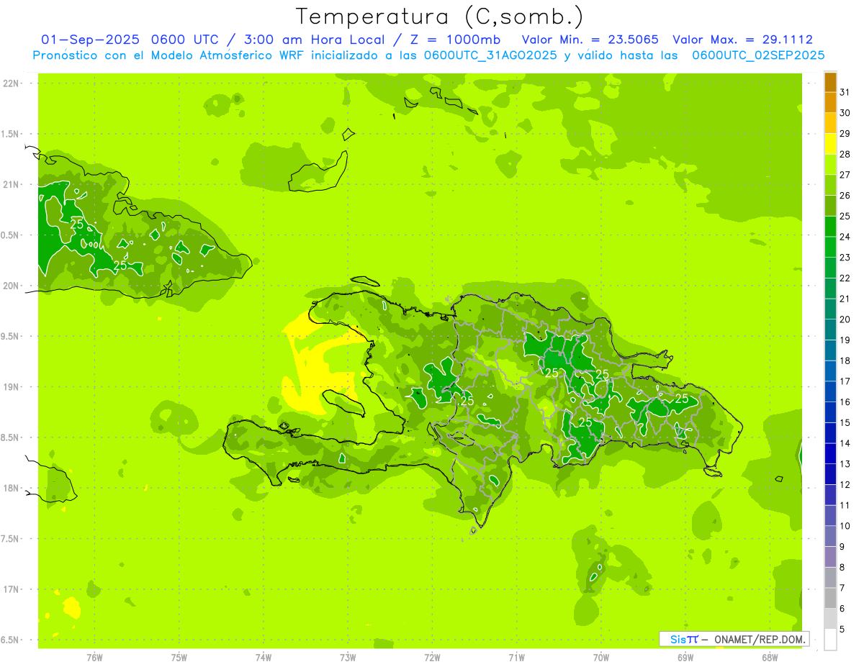The height and width of the screenshot is (667, 864).
Task: Click the "69W" longitude axis label
Action: tap(685, 658)
